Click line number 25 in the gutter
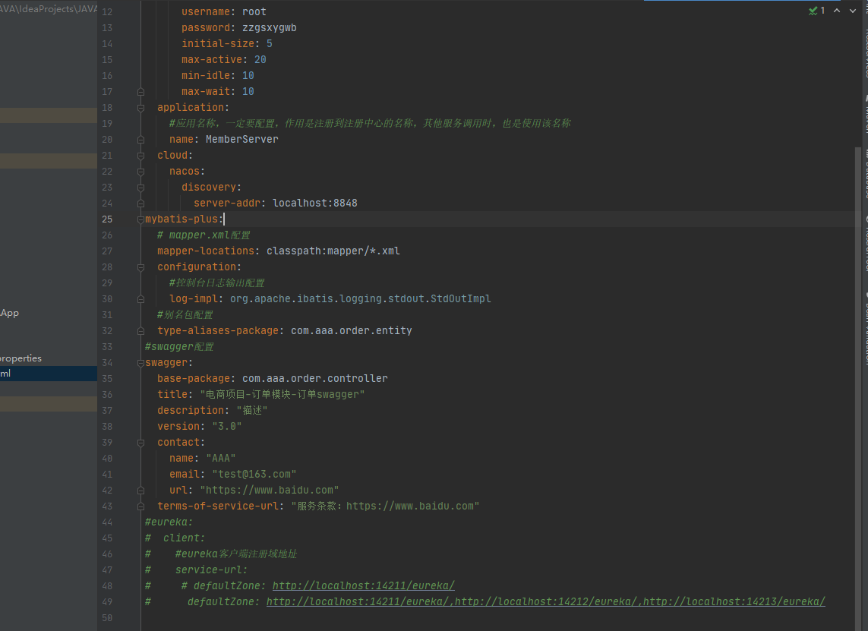Viewport: 868px width, 631px height. [x=107, y=219]
